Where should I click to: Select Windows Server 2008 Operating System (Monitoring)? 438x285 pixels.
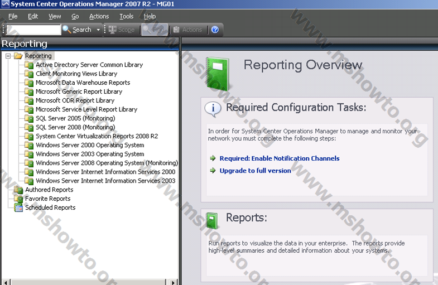pos(107,163)
